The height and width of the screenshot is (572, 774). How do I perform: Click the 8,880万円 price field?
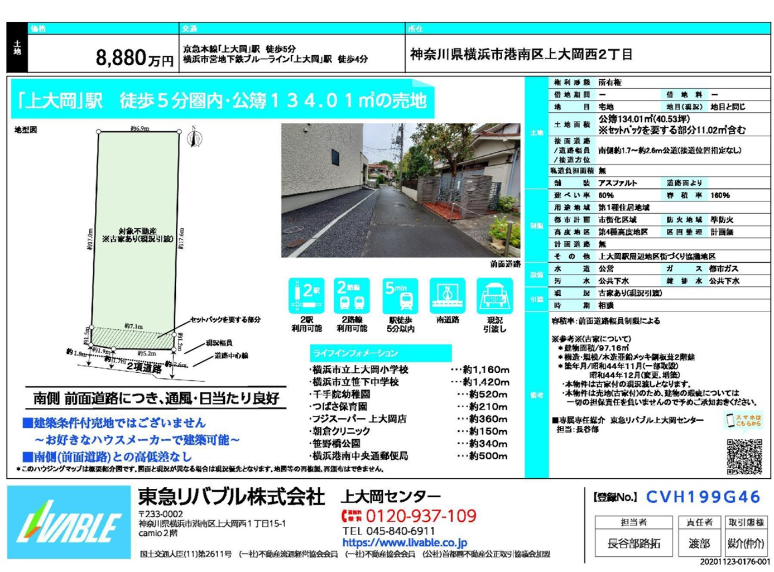click(x=134, y=57)
